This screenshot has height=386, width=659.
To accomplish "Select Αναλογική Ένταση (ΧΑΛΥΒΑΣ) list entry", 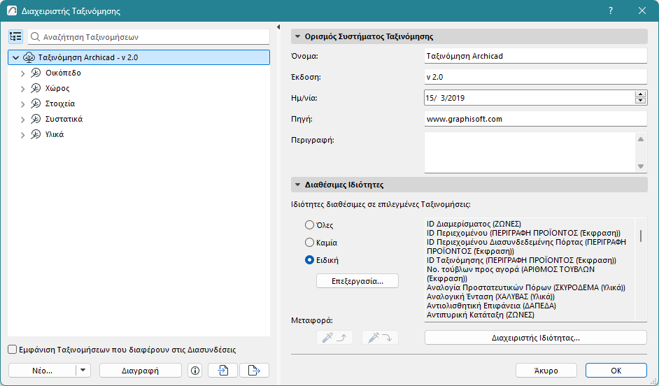I will click(x=490, y=296).
